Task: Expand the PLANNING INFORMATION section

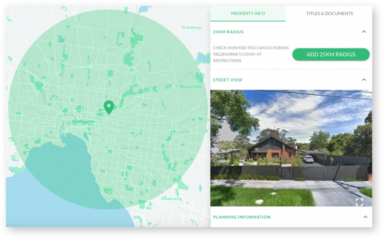Action: [x=363, y=217]
